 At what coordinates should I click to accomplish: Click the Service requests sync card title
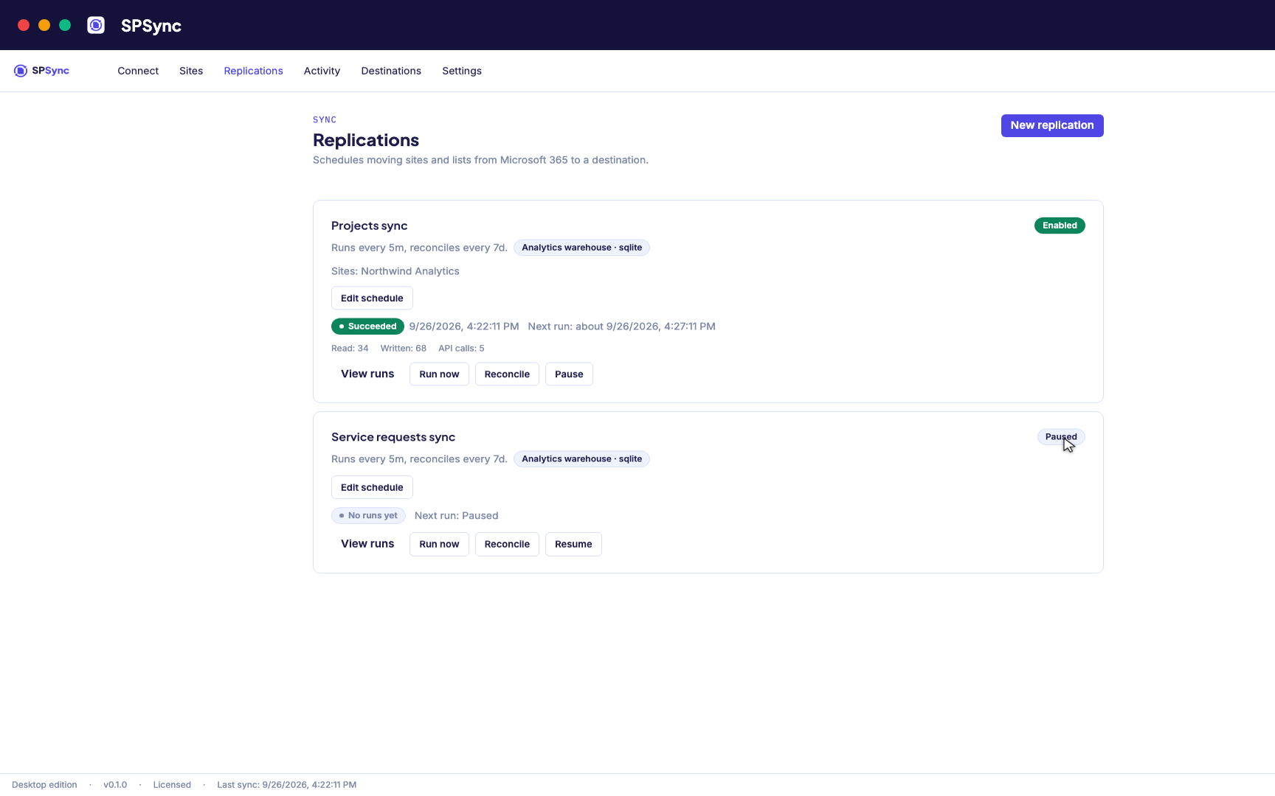tap(393, 437)
